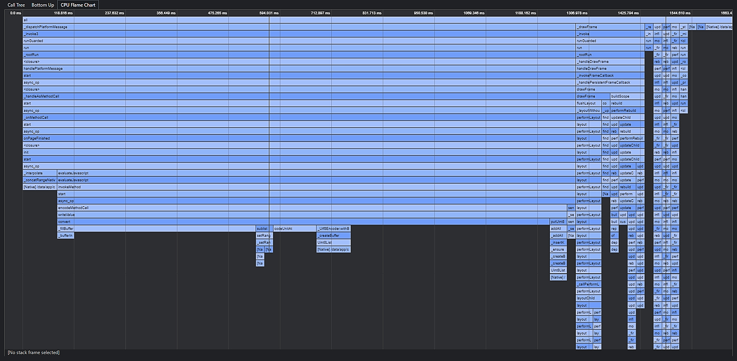Click the _interpolate frame block
The image size is (737, 361).
[x=39, y=173]
